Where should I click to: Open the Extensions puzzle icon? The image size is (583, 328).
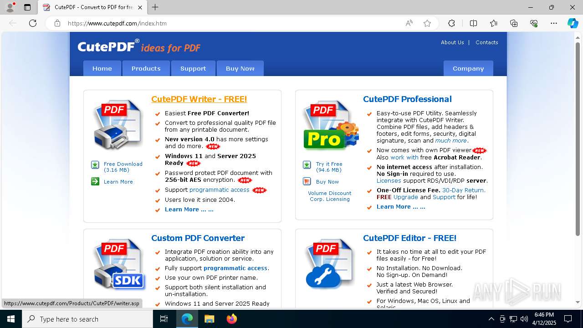[x=451, y=23]
